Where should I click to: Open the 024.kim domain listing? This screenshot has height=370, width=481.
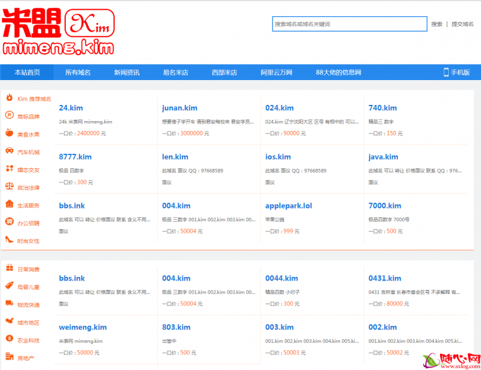279,108
